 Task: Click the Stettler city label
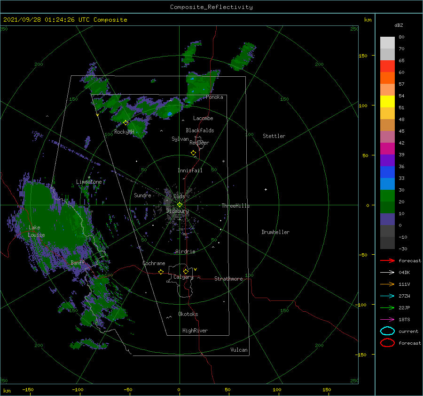pyautogui.click(x=274, y=136)
